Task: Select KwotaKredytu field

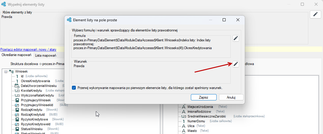Action: (x=31, y=91)
